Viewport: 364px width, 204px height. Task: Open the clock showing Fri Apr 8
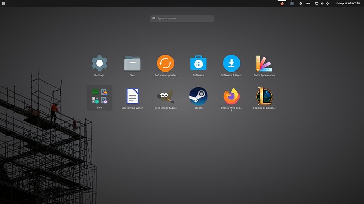pos(348,3)
